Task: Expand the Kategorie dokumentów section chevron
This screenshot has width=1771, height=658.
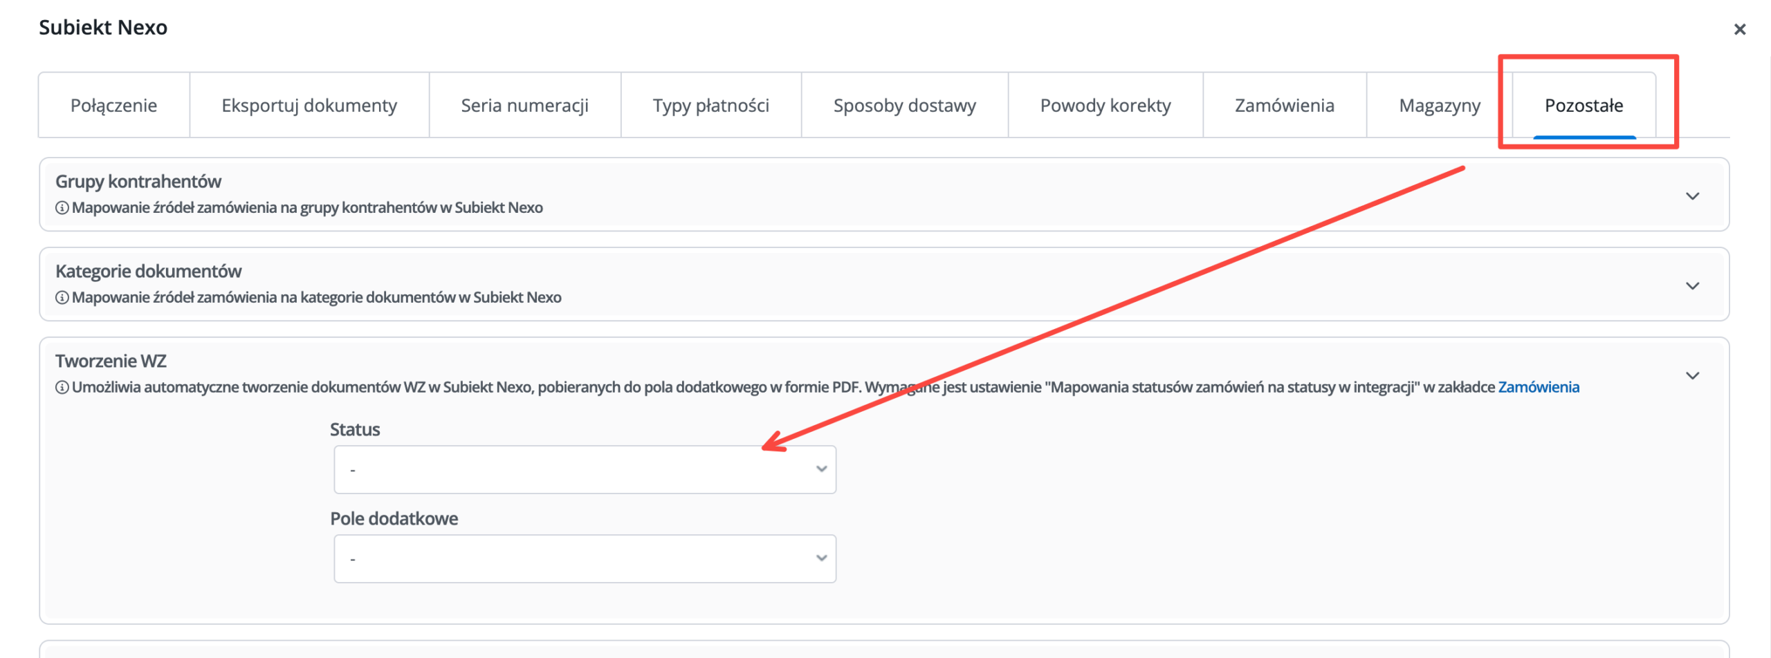Action: [1692, 286]
